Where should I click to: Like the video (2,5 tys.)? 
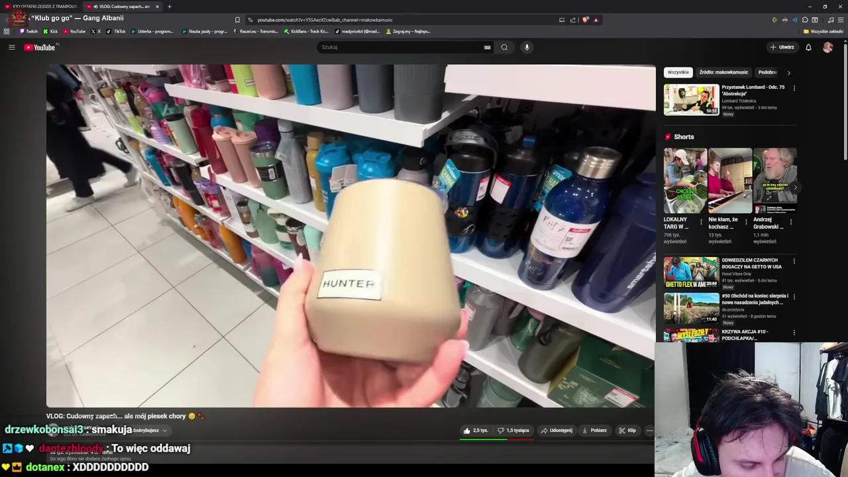(476, 431)
